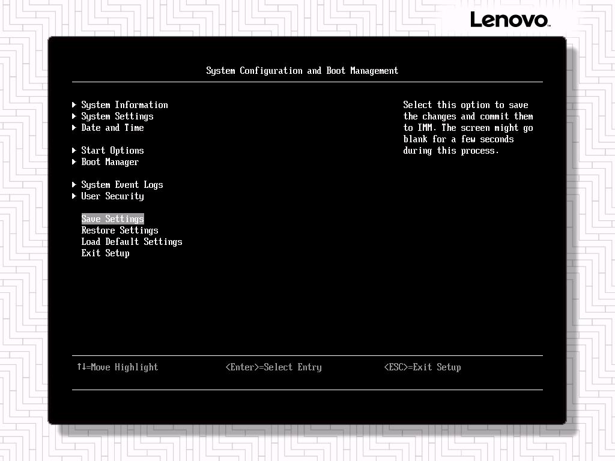
Task: Expand Boot Manager using its arrow
Action: point(74,162)
